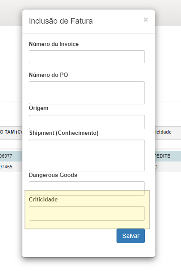Screen dimensions: 181x271
Task: Click the Número da Invoice input field
Action: pos(87,57)
